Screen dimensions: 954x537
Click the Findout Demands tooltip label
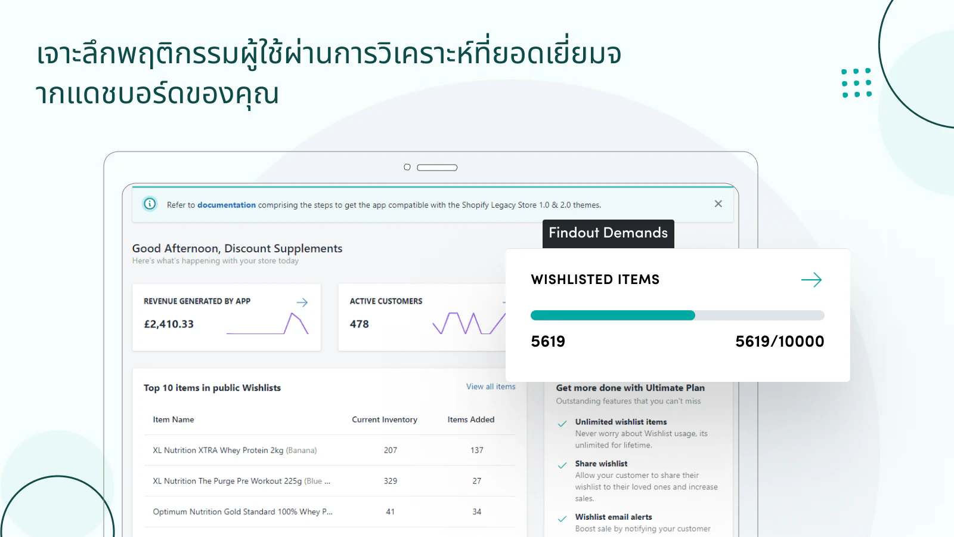pyautogui.click(x=608, y=233)
